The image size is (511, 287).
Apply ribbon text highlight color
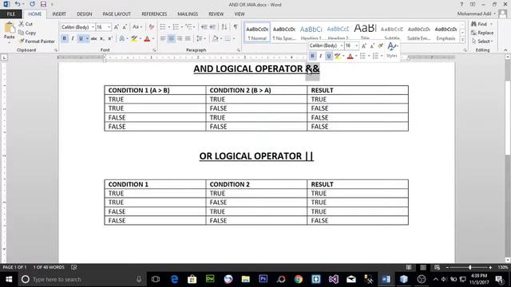(x=134, y=39)
